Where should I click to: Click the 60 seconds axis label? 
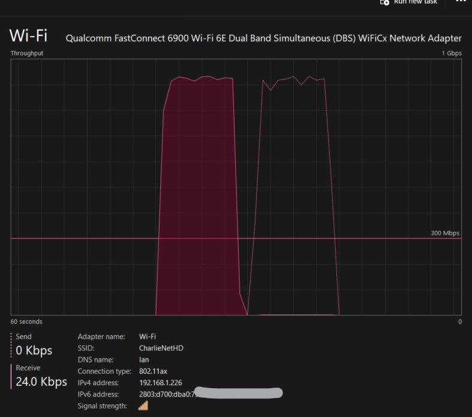pyautogui.click(x=27, y=321)
